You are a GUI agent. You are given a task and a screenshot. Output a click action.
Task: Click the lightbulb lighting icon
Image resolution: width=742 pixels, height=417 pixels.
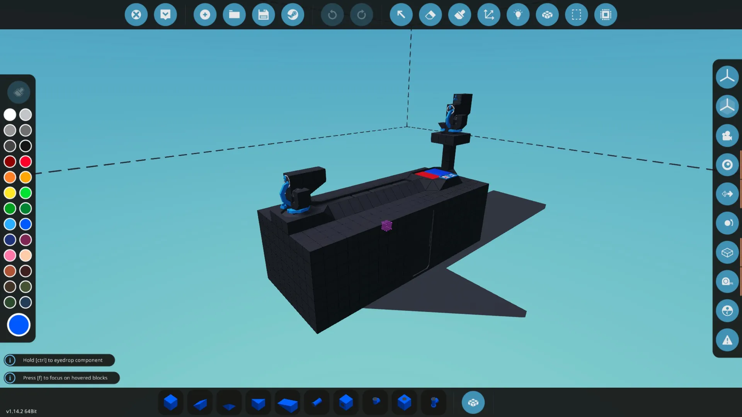click(x=518, y=15)
